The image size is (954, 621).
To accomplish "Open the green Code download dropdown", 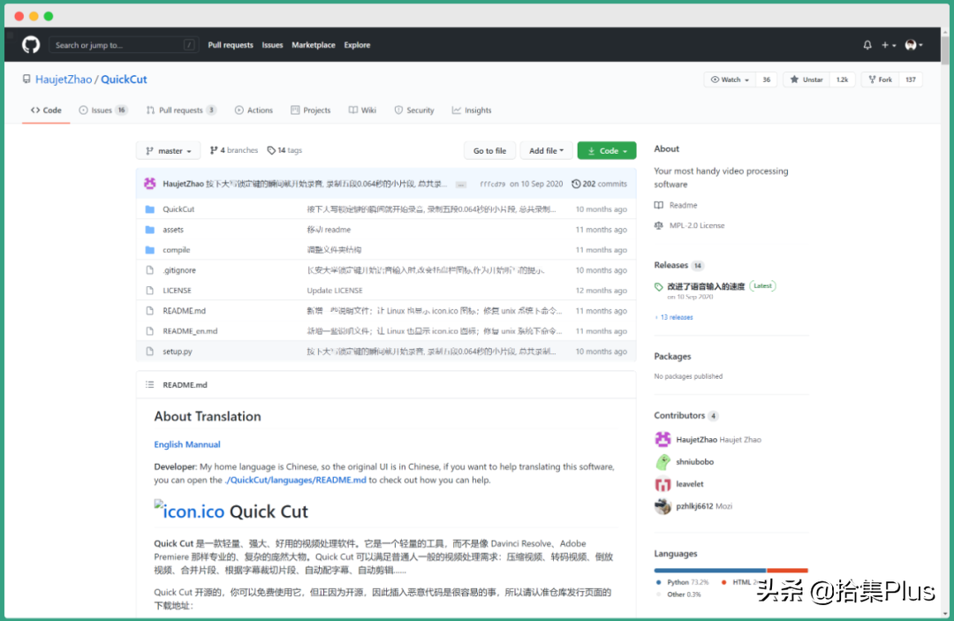I will pyautogui.click(x=607, y=151).
